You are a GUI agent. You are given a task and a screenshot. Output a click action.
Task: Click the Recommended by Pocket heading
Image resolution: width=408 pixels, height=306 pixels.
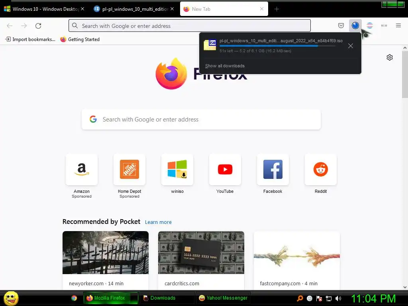click(101, 222)
